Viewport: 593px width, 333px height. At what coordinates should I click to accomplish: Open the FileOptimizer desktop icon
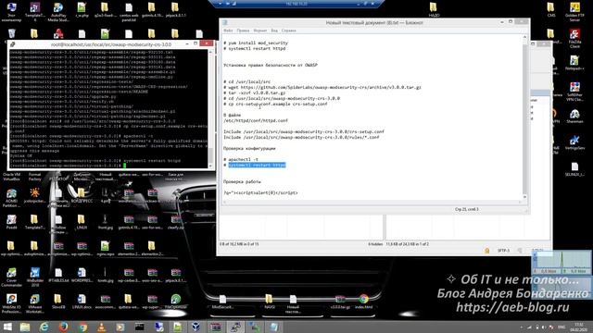[175, 302]
